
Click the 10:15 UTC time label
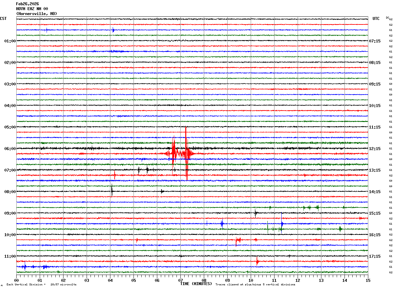click(374, 106)
